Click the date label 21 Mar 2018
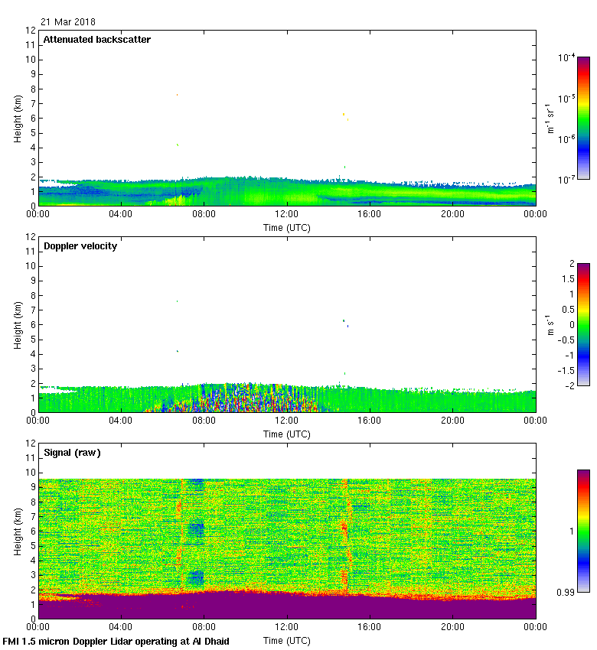The image size is (597, 650). coord(68,22)
